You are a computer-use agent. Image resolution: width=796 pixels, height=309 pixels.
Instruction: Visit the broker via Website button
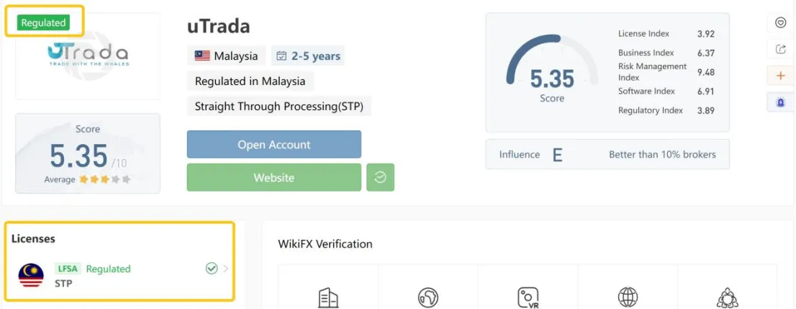274,177
